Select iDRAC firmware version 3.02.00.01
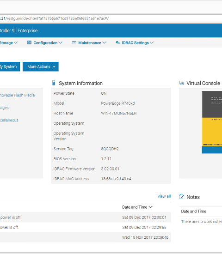222x254 pixels. pyautogui.click(x=110, y=169)
